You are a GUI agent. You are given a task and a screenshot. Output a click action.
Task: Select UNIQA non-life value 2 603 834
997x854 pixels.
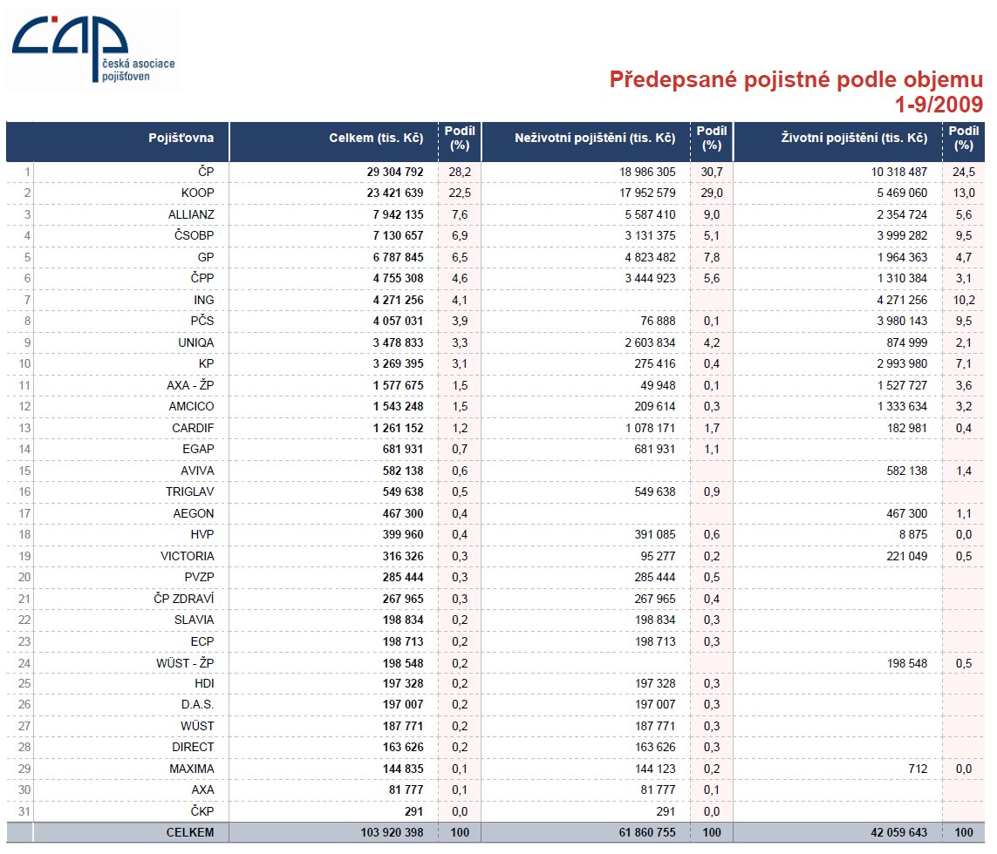point(650,342)
